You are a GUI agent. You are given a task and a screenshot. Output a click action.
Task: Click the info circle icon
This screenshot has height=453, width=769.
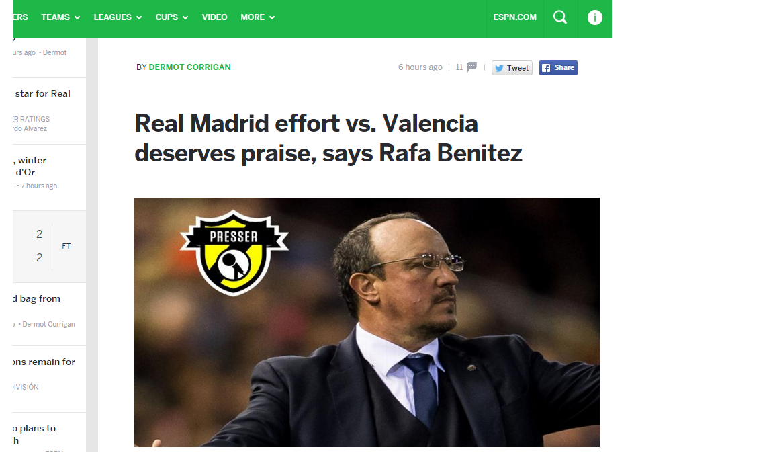click(594, 17)
